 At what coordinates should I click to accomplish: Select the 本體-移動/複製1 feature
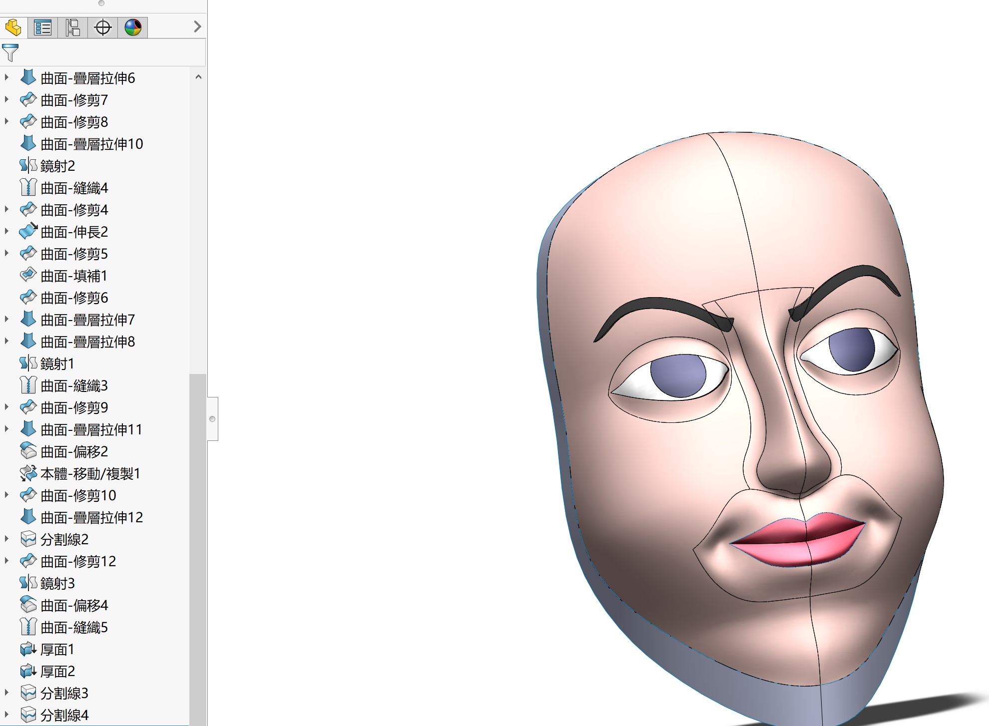(x=90, y=473)
